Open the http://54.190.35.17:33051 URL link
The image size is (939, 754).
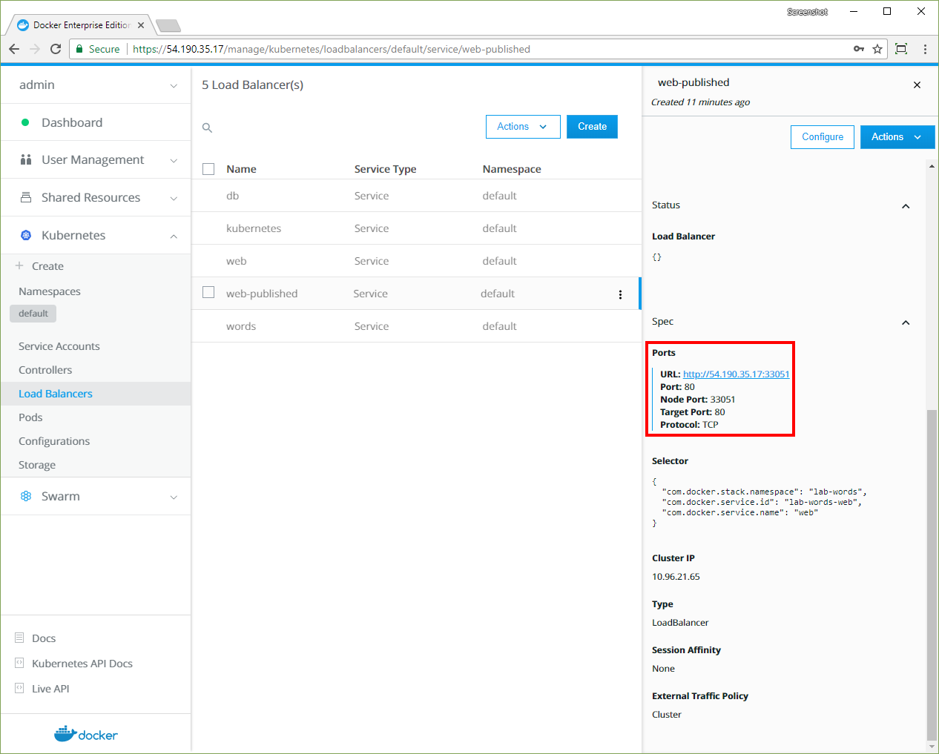click(x=736, y=374)
